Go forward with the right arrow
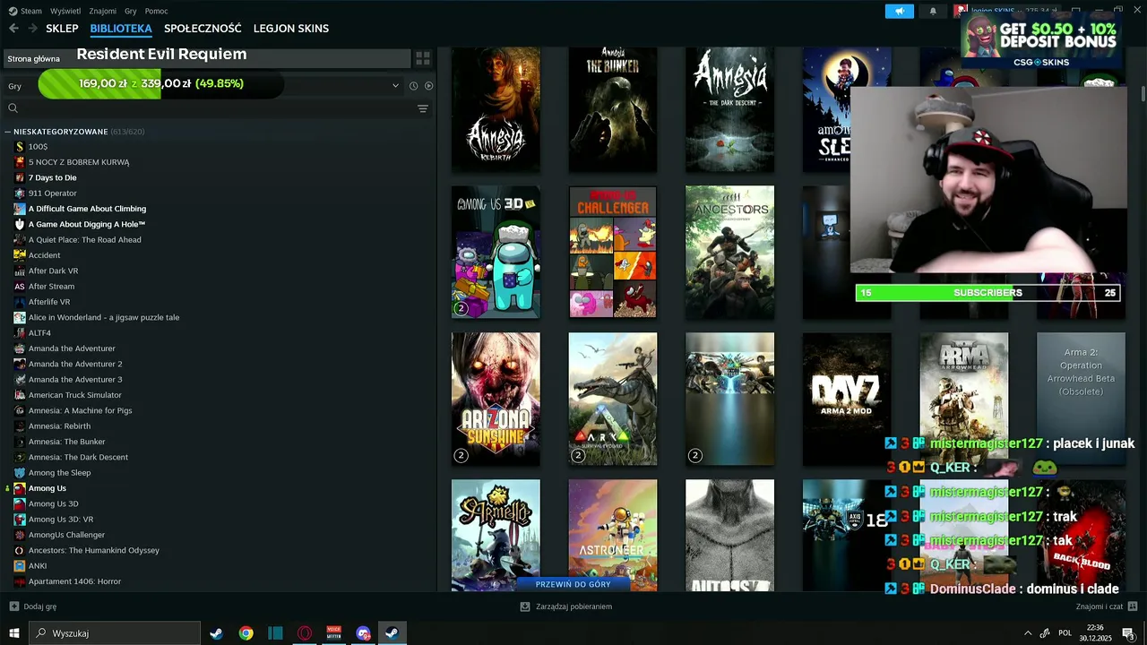Screen dimensions: 1147x645 (33, 29)
